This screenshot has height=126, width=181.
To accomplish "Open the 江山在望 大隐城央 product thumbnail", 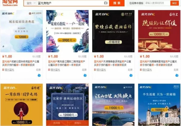I will [x=113, y=105].
